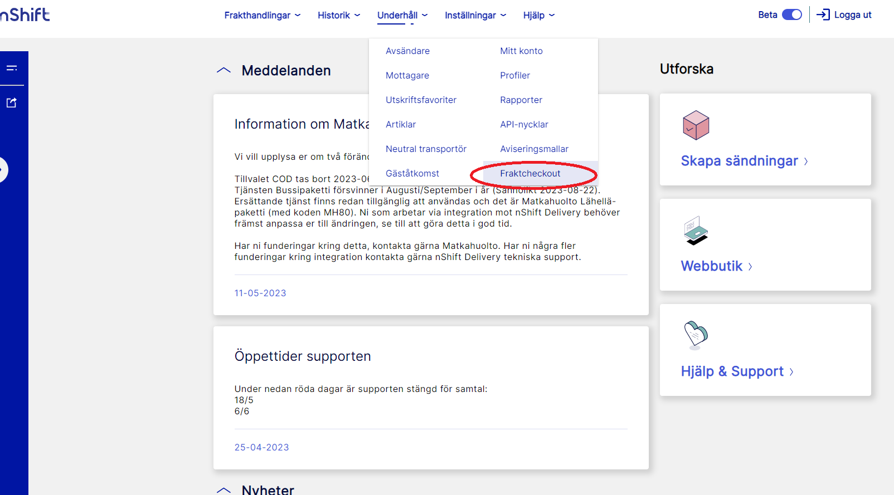Open Artiklar menu entry
The image size is (894, 495).
click(x=401, y=124)
